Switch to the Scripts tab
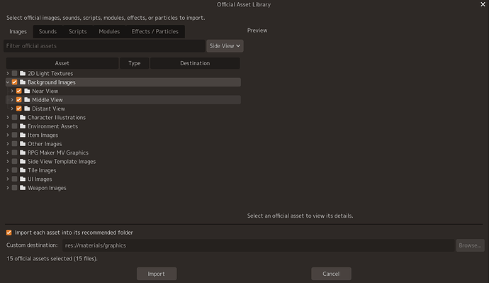The width and height of the screenshot is (489, 283). (78, 31)
